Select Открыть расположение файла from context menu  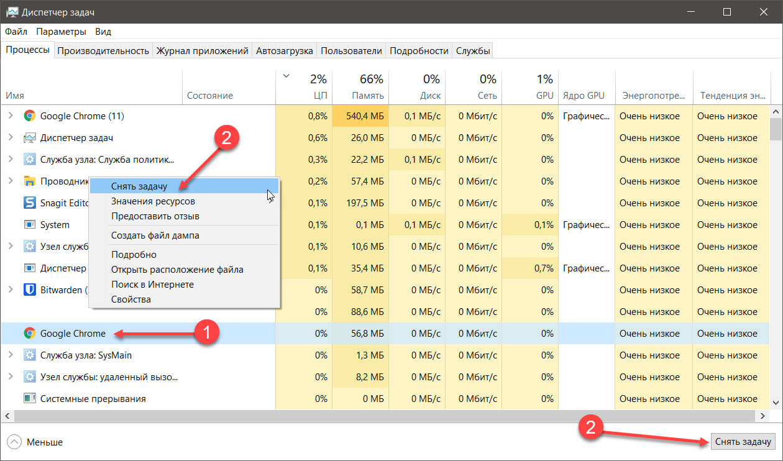coord(177,270)
